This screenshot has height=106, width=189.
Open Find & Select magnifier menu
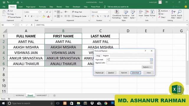(x=180, y=14)
